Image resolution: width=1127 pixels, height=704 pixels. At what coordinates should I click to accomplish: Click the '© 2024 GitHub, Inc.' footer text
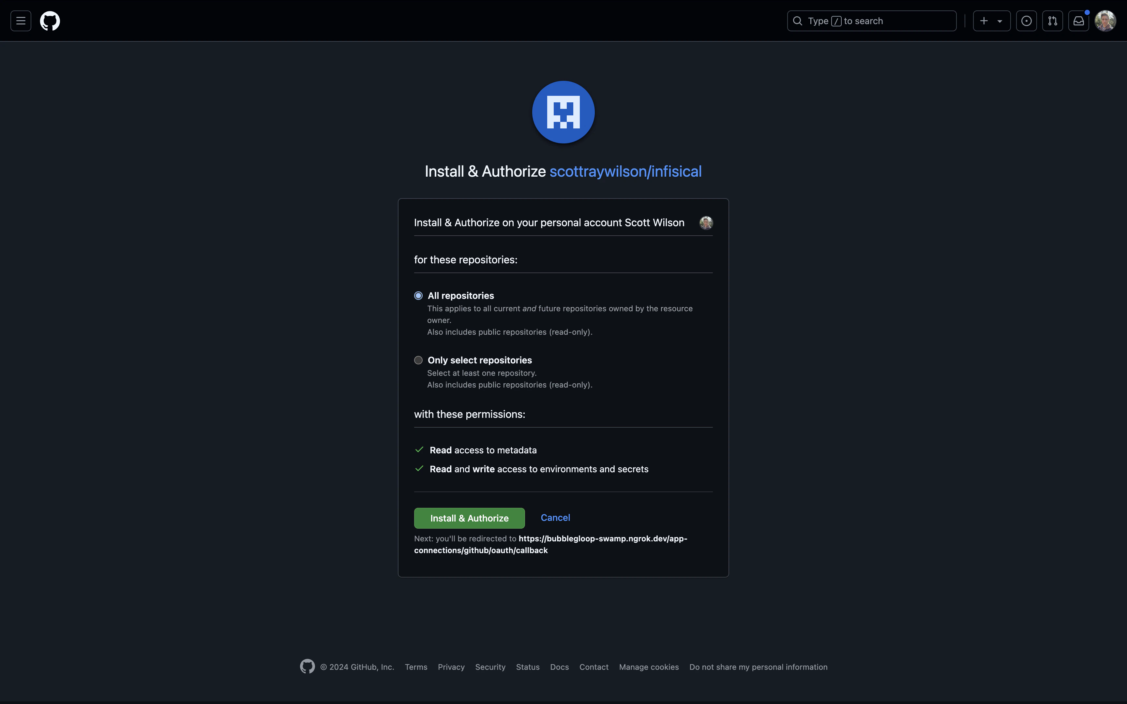[x=357, y=667]
